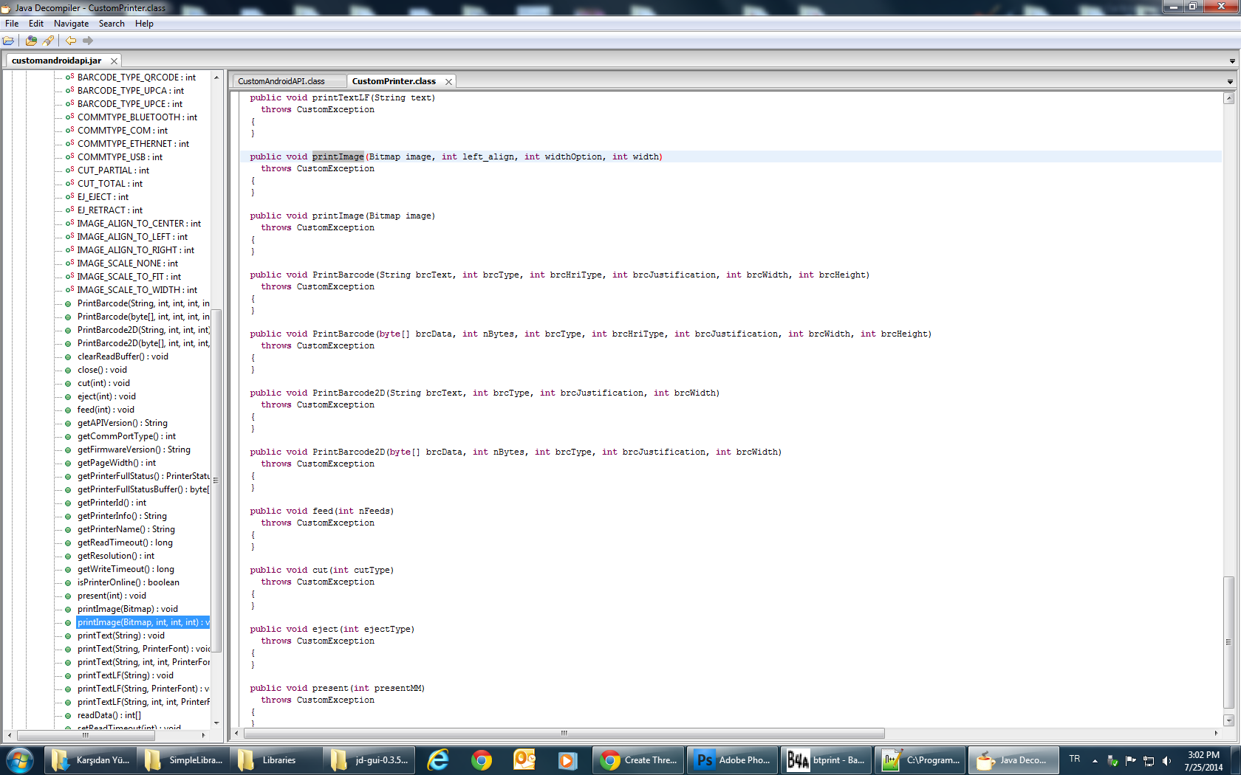
Task: Open the File menu
Action: (12, 24)
